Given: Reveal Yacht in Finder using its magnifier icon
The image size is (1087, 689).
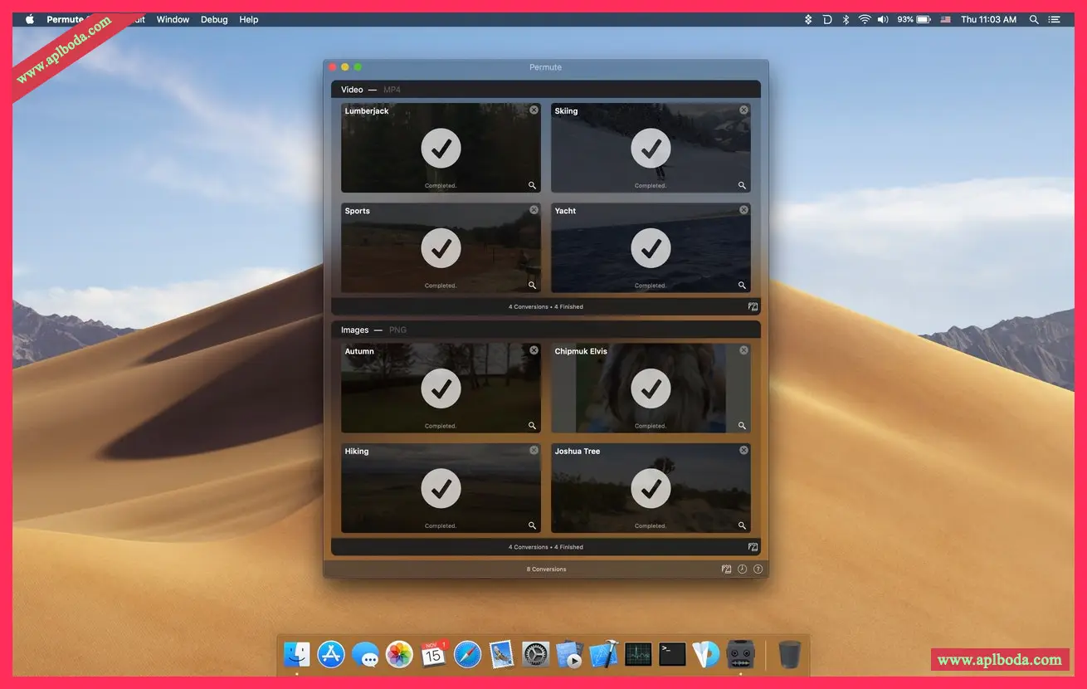Looking at the screenshot, I should coord(742,285).
